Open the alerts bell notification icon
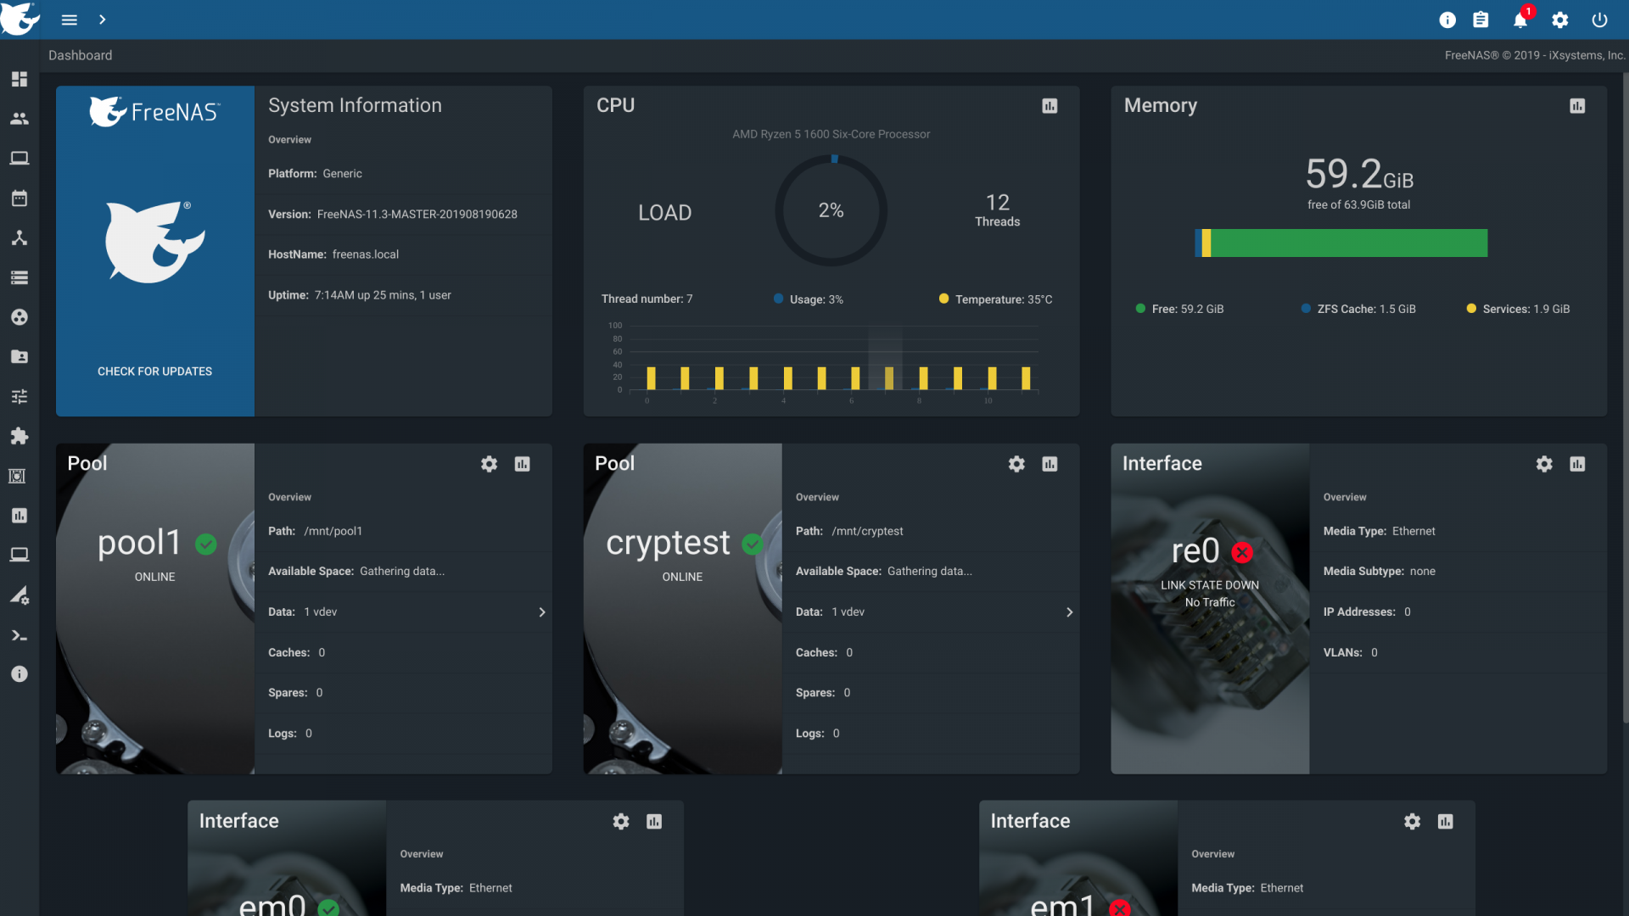Screen dimensions: 1629x916 click(1520, 20)
